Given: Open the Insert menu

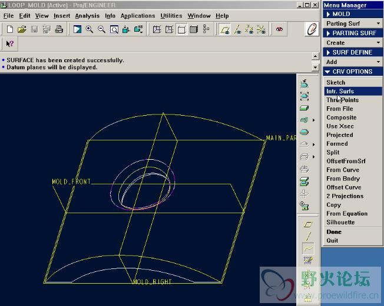Looking at the screenshot, I should pos(62,16).
